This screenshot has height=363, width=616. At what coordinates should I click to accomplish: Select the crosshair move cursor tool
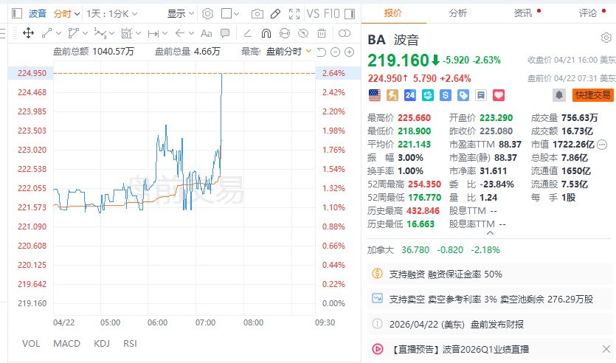[x=28, y=33]
